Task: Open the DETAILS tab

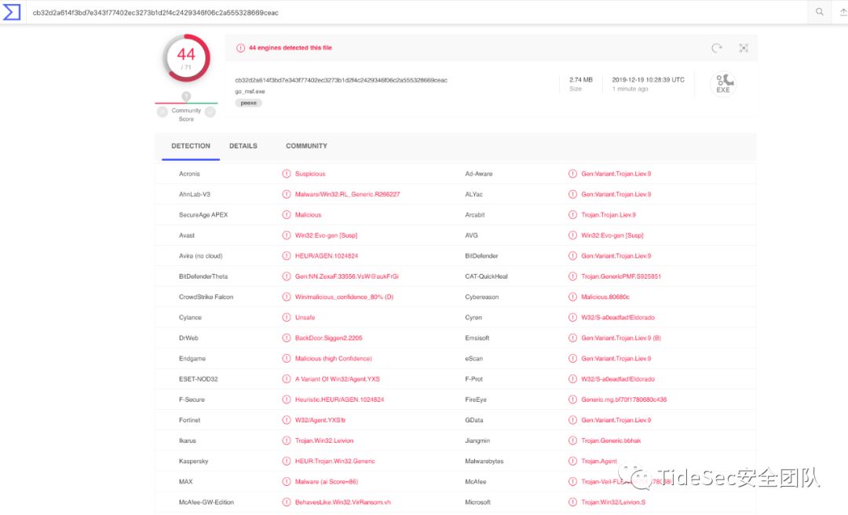Action: tap(243, 146)
